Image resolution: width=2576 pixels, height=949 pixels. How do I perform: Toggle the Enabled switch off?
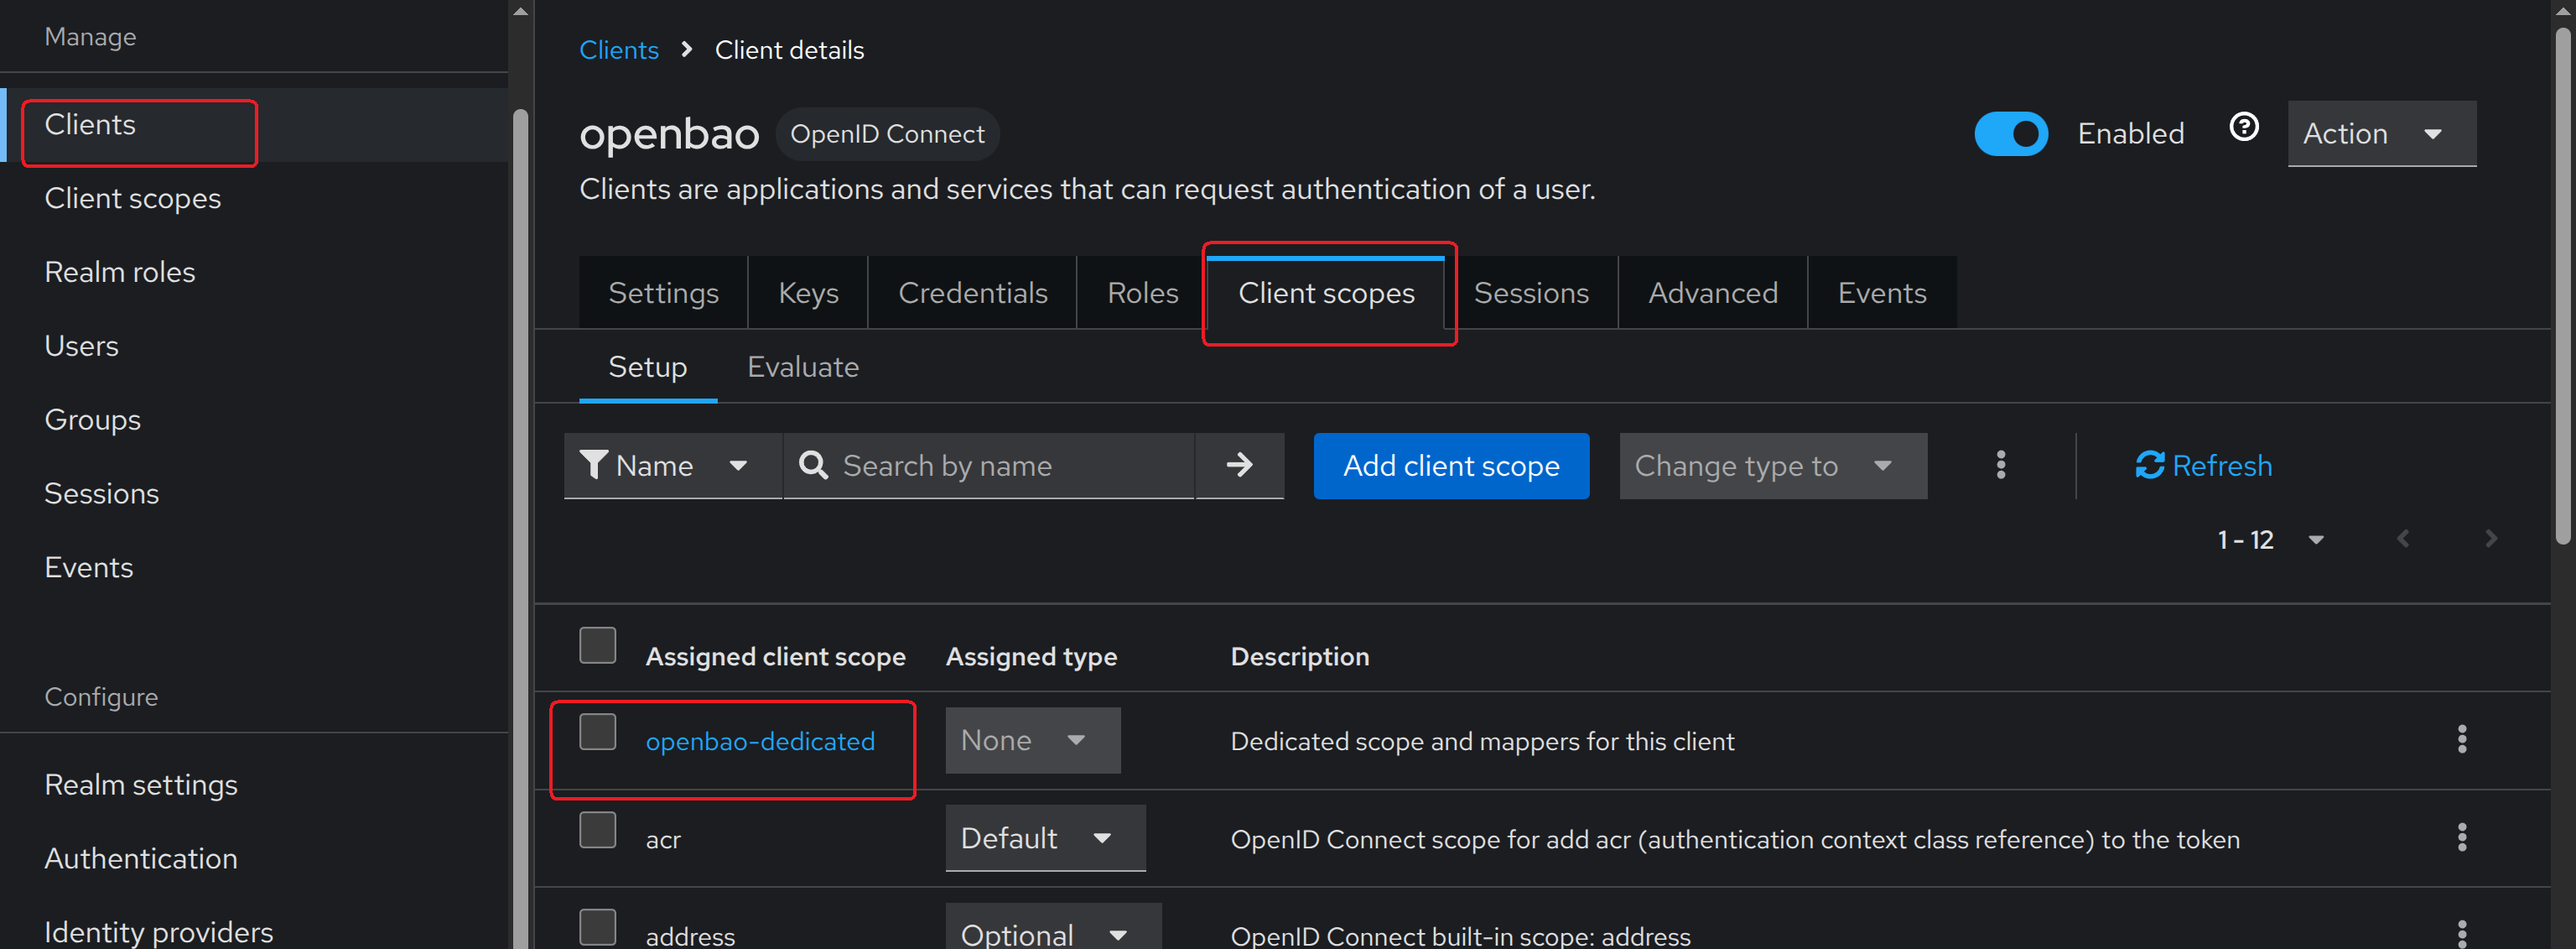[x=2010, y=134]
